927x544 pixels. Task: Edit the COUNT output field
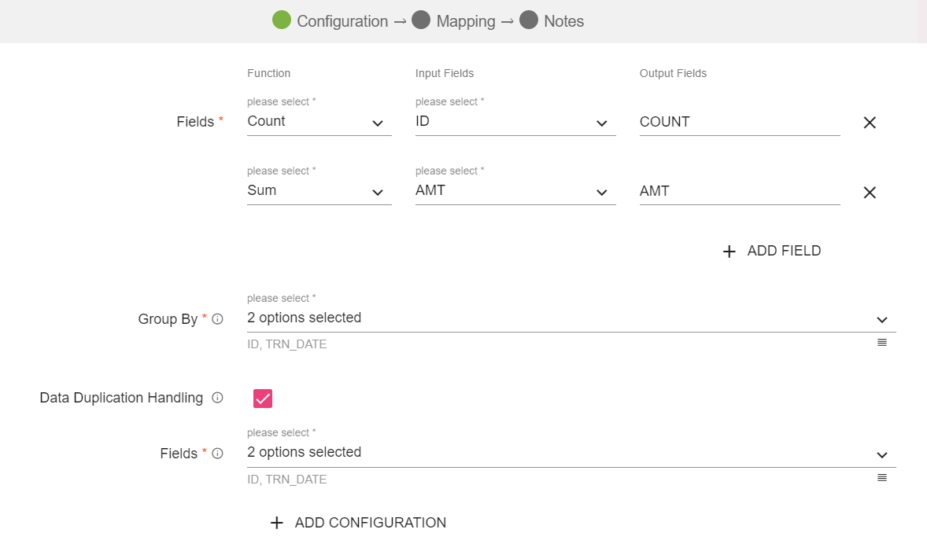tap(739, 123)
